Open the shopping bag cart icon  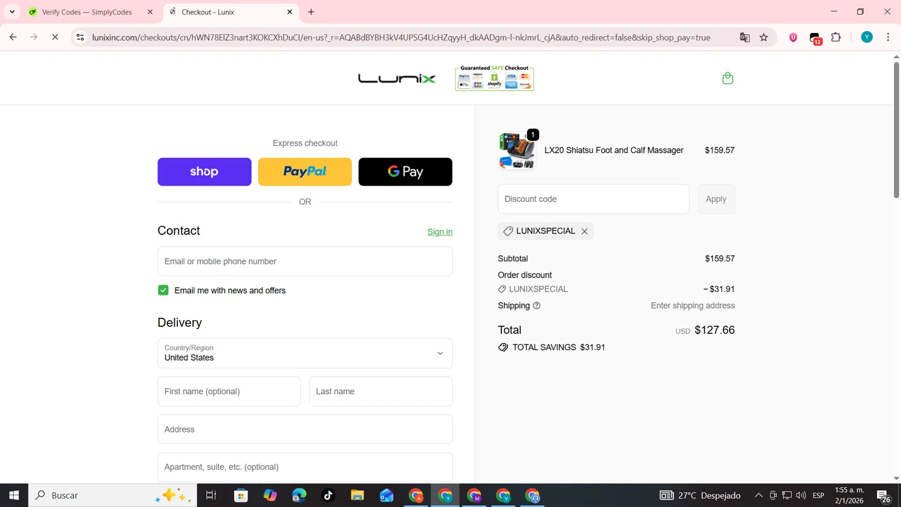pyautogui.click(x=727, y=78)
